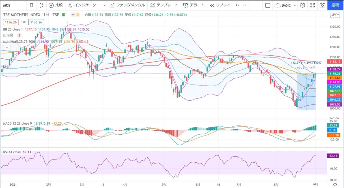Create an alert with アラート button
The width and height of the screenshot is (344, 188).
pos(194,5)
